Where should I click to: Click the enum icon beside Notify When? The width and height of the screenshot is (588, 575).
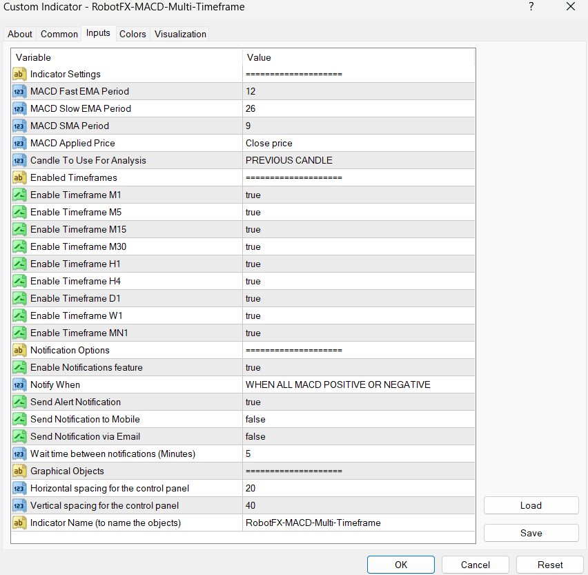pos(19,384)
